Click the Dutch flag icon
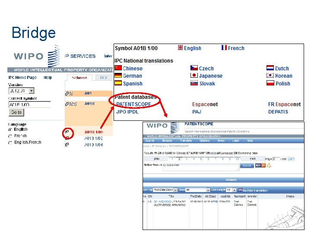Viewport: 311px width, 233px height. pyautogui.click(x=270, y=68)
